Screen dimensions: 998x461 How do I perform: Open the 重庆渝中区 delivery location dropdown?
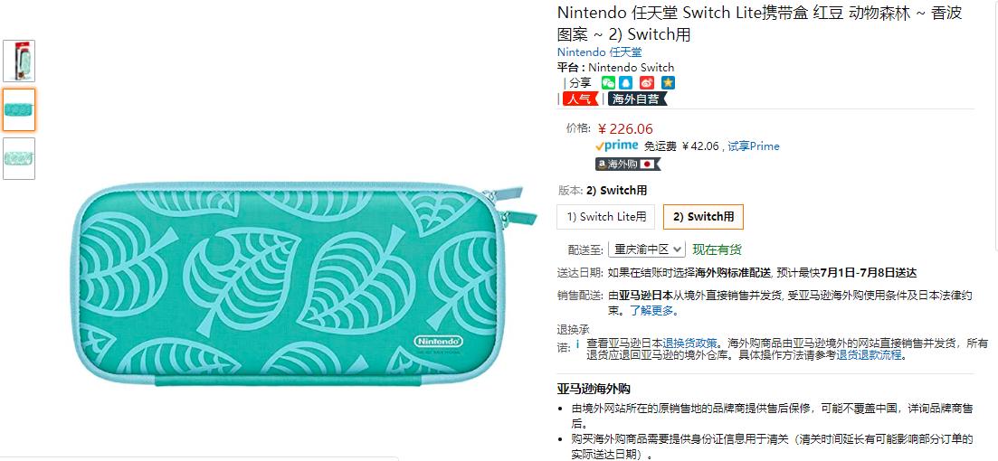(x=647, y=249)
